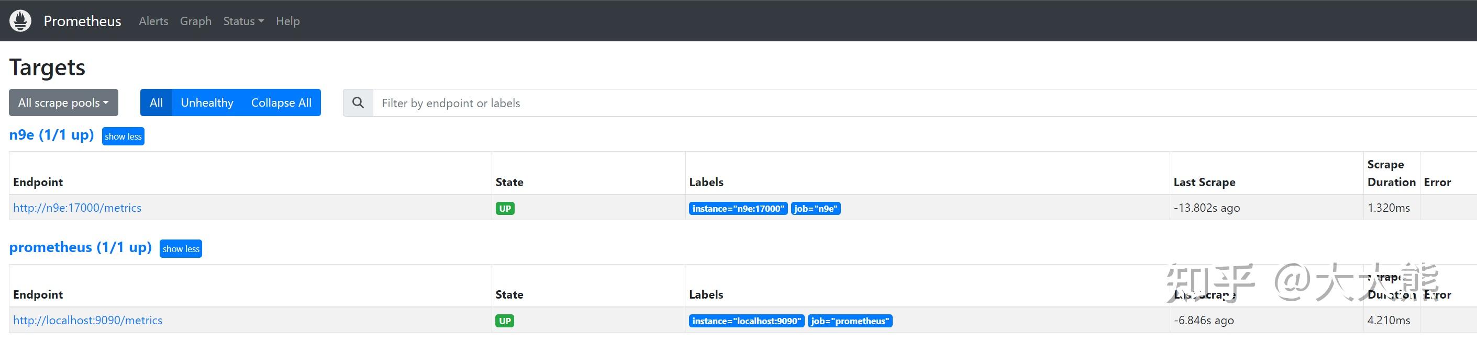Show only Unhealthy targets

click(x=207, y=102)
